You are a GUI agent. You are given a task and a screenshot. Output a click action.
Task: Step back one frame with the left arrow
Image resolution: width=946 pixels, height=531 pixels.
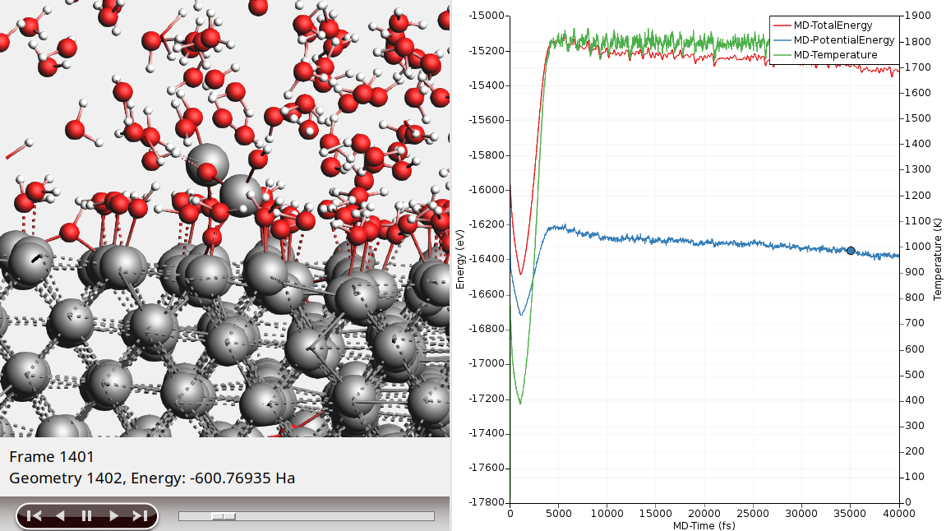(60, 516)
